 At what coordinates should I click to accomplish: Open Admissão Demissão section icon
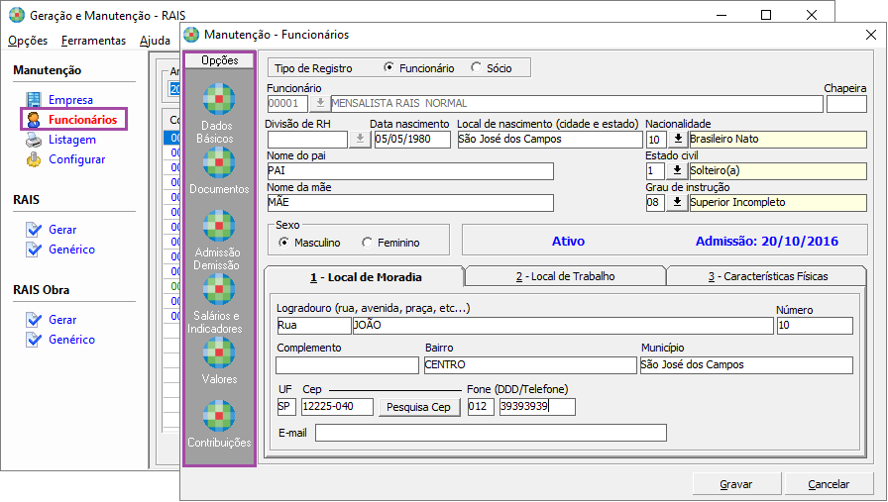(219, 226)
